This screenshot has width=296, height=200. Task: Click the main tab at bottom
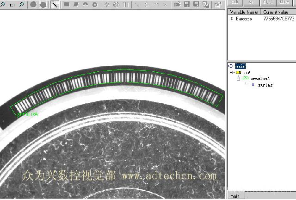pyautogui.click(x=235, y=196)
